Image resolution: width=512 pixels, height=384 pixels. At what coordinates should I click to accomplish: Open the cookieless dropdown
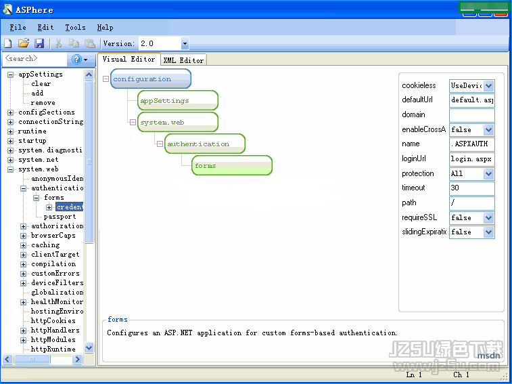(488, 86)
